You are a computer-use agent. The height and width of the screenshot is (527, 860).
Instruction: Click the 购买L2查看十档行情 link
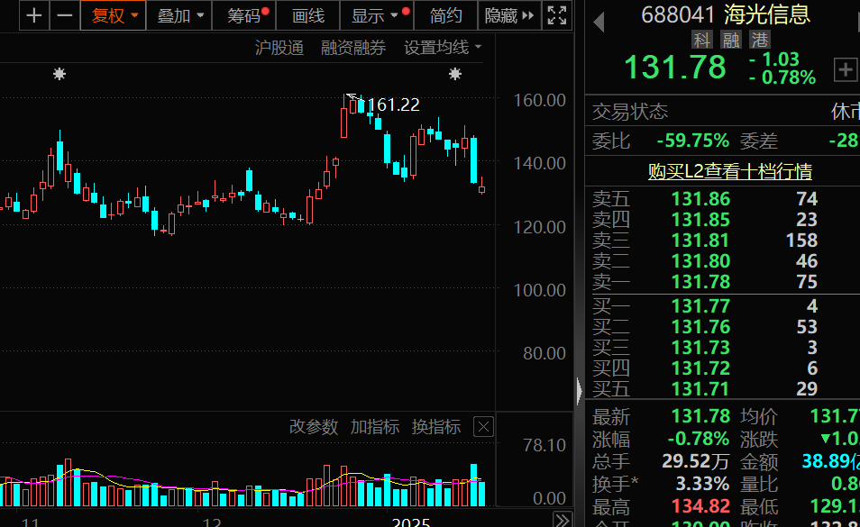coord(729,171)
